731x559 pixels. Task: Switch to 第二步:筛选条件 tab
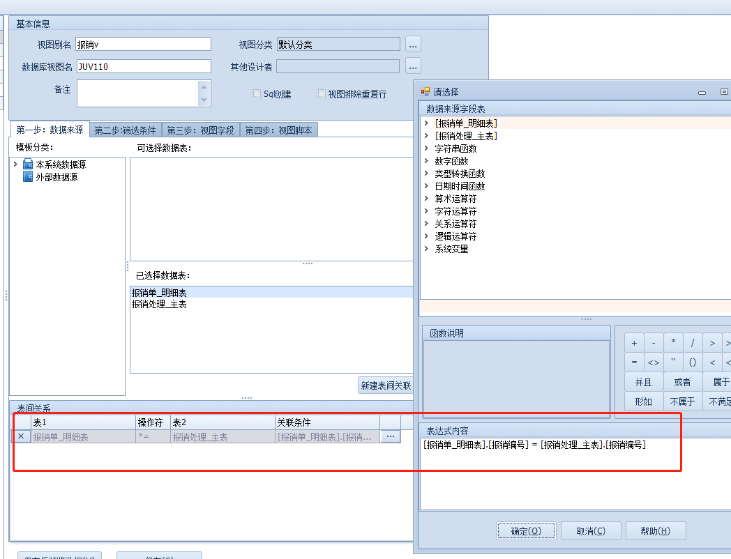(x=125, y=130)
